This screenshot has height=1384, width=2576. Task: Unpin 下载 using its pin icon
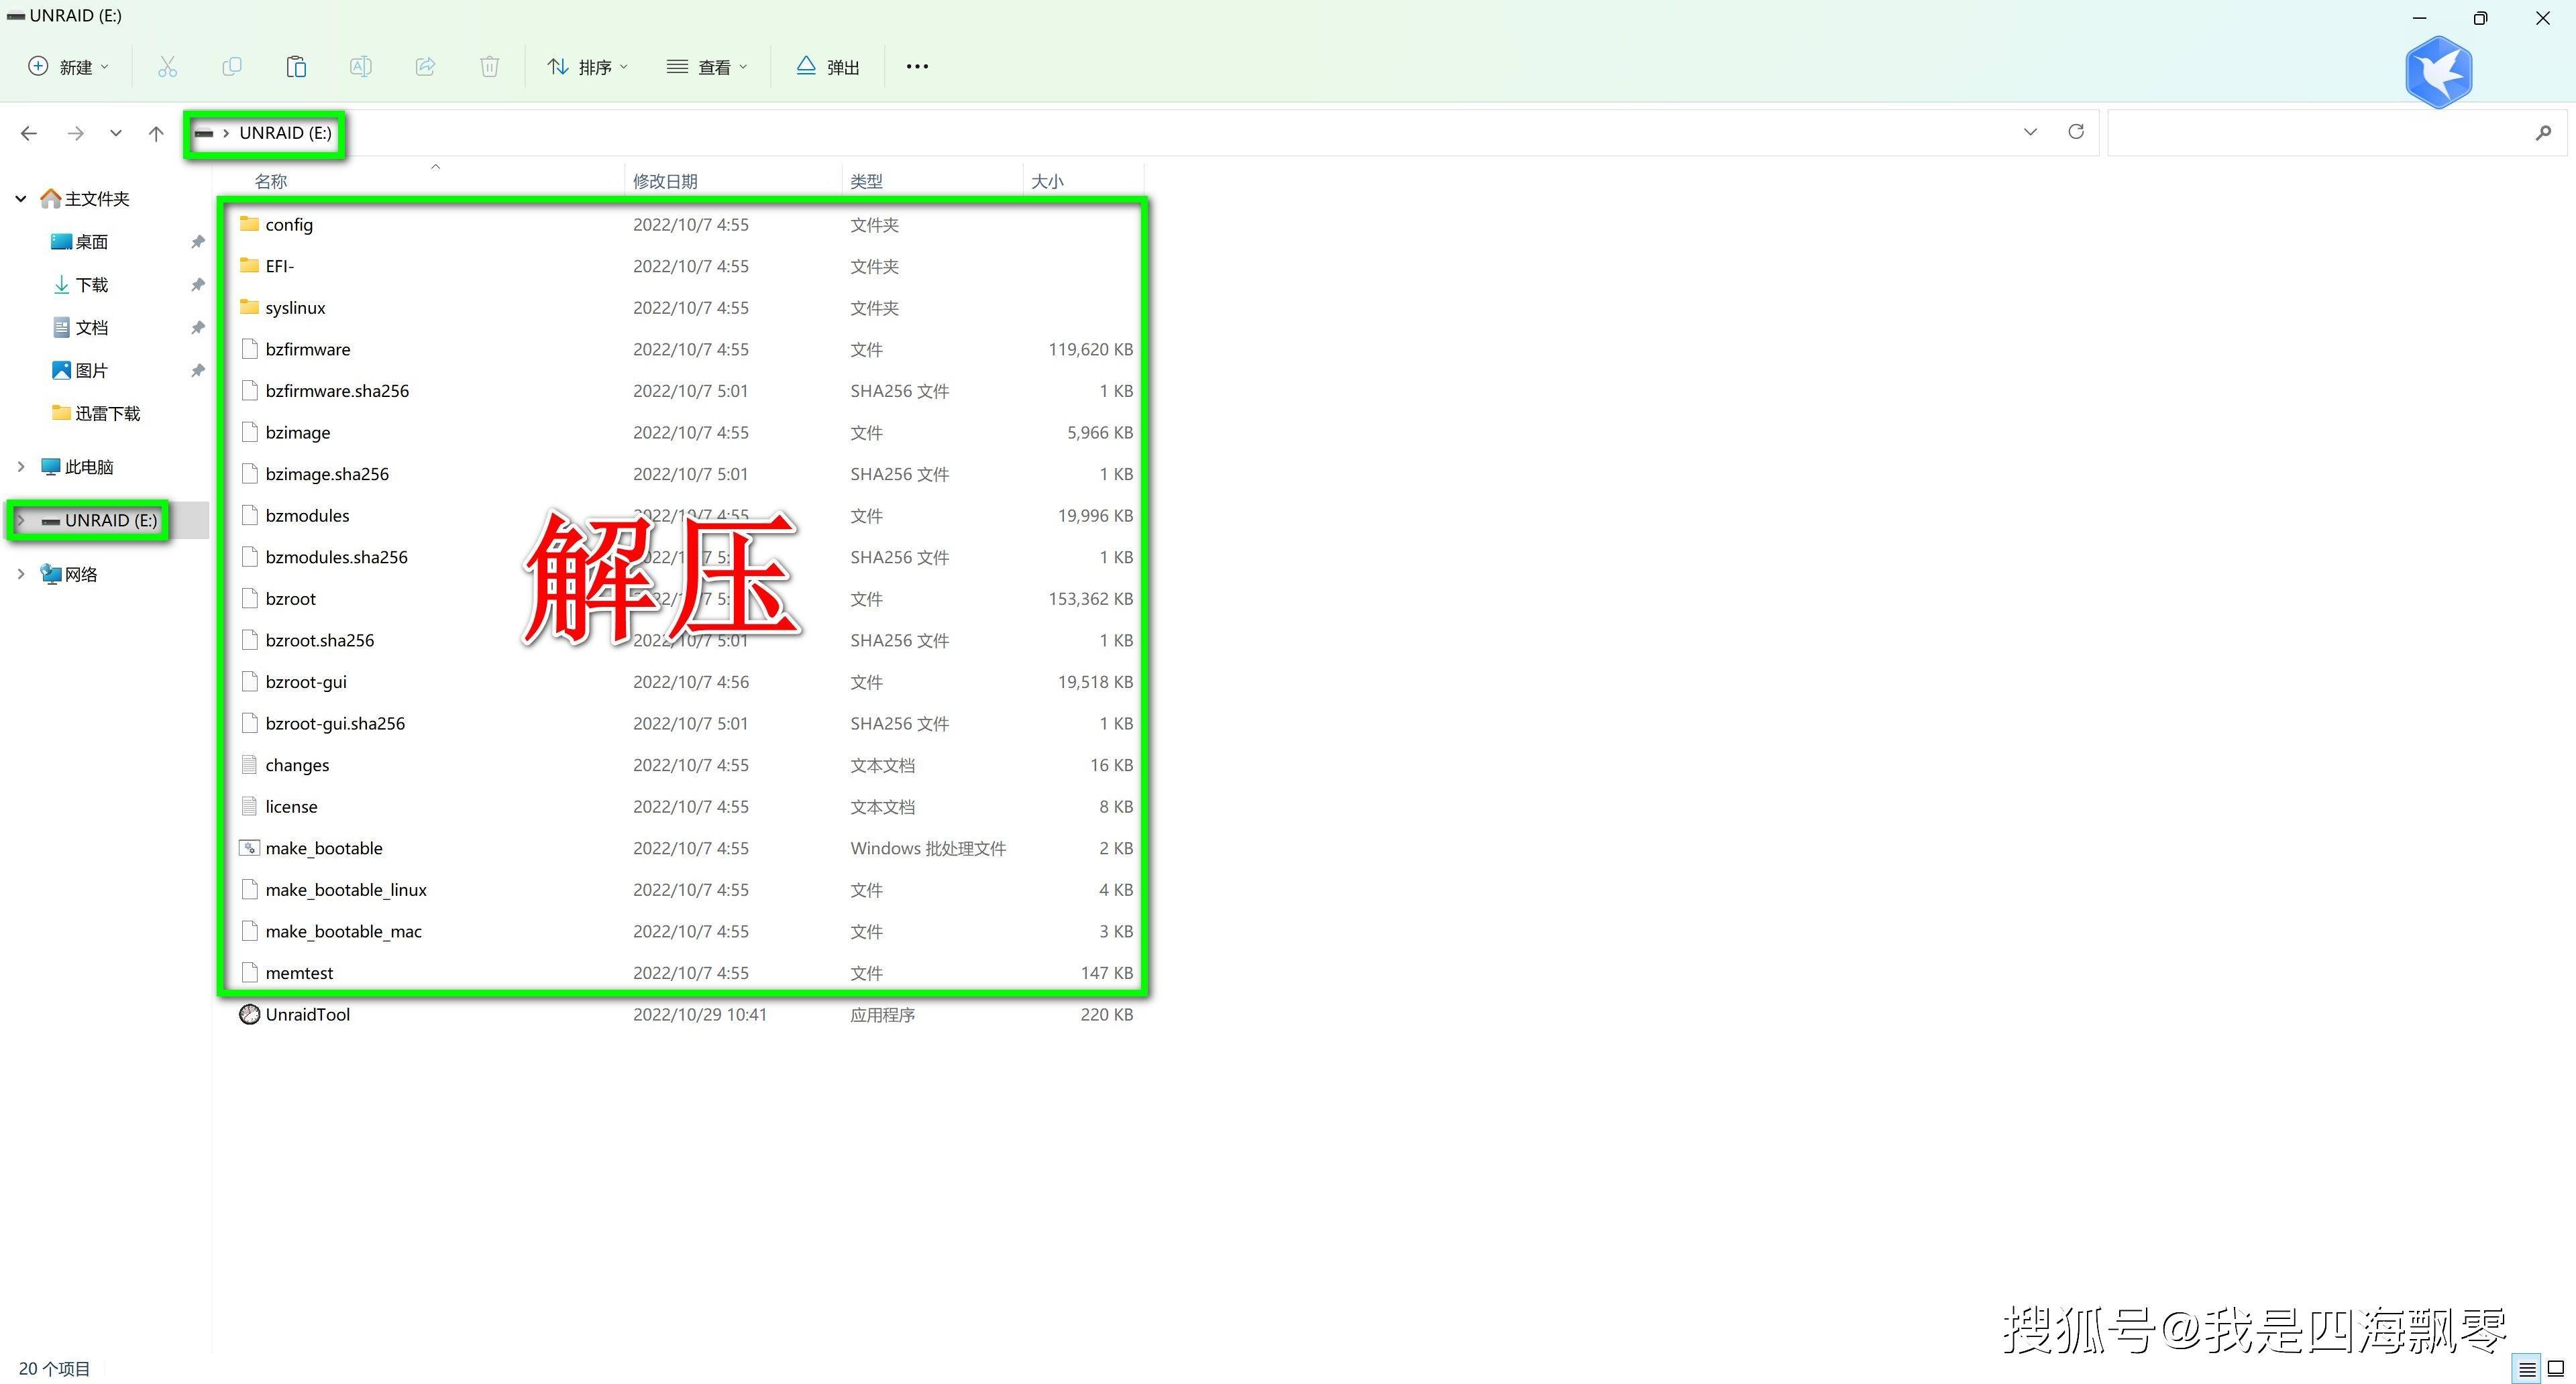click(x=198, y=285)
